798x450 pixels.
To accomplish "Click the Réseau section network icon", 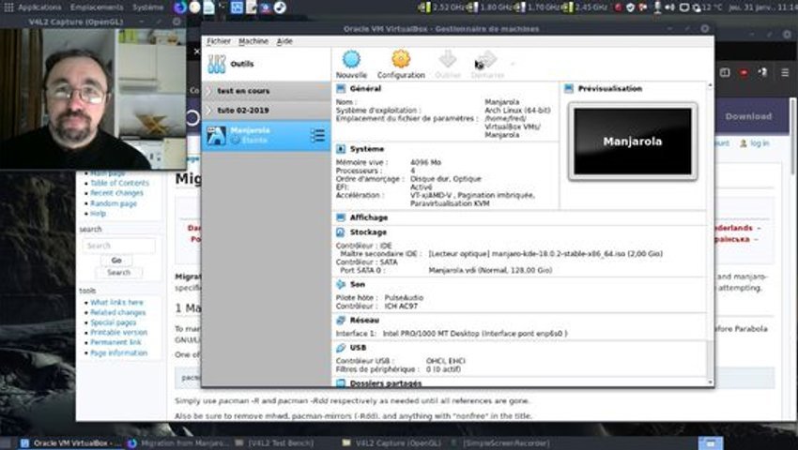I will point(341,321).
